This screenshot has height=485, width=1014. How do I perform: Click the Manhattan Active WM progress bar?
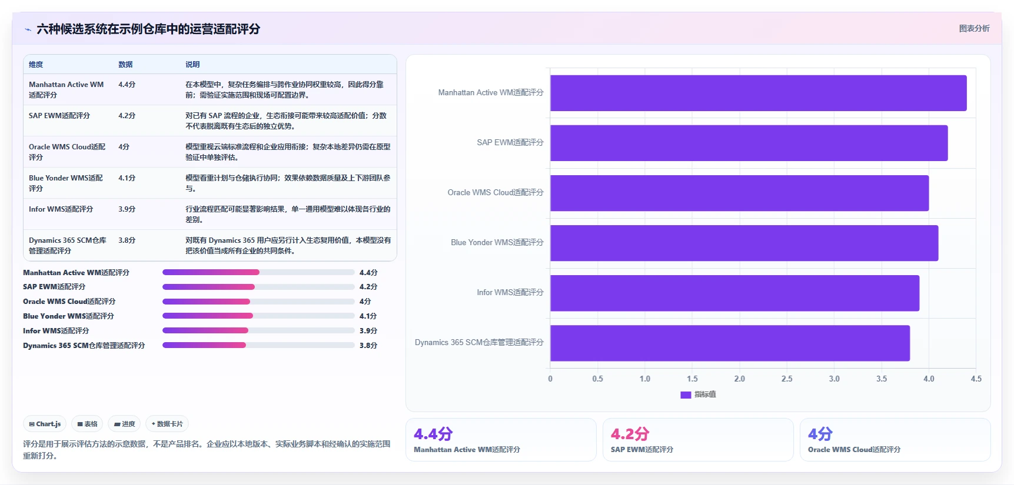(x=258, y=272)
